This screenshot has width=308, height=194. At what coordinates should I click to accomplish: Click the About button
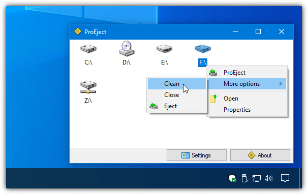[260, 155]
